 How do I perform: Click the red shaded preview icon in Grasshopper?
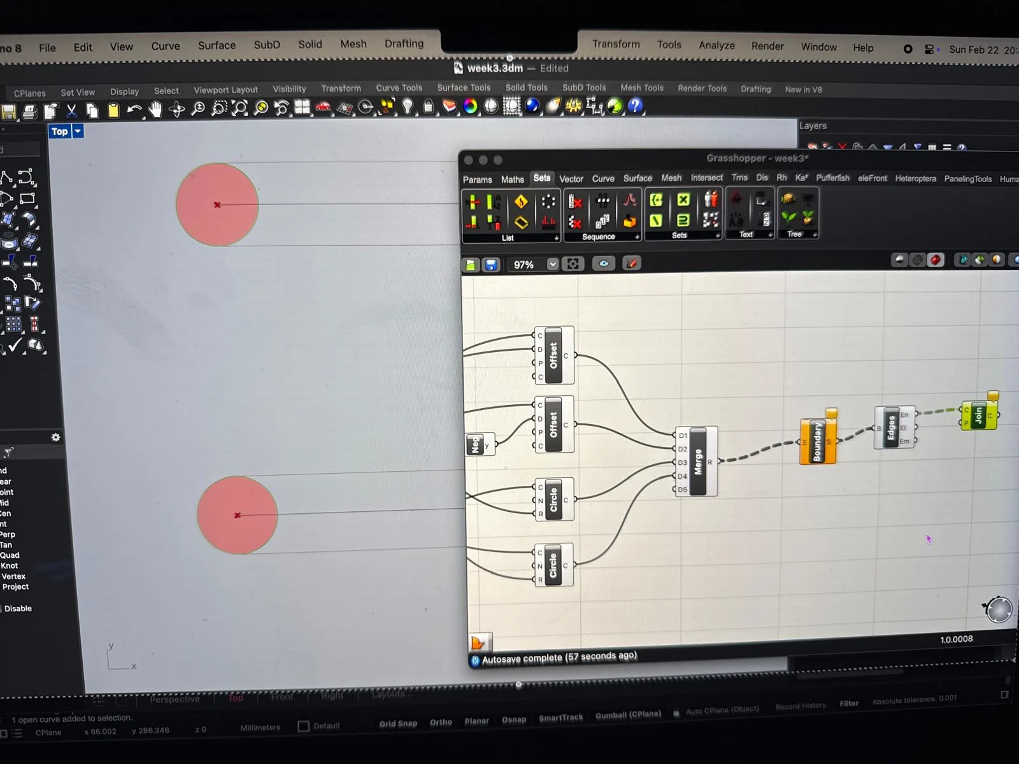click(936, 260)
